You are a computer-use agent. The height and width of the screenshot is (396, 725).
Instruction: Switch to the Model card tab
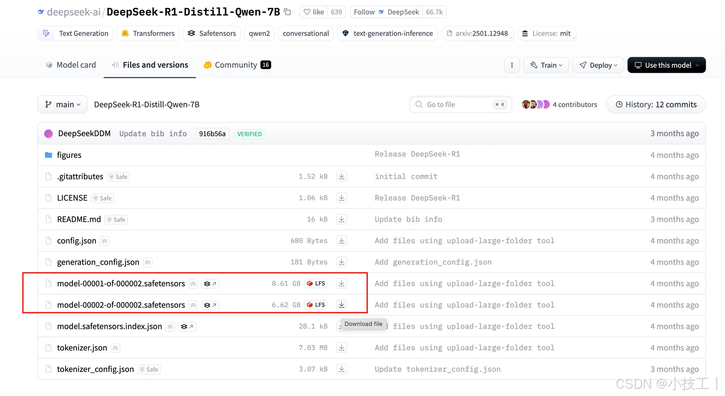tap(71, 65)
